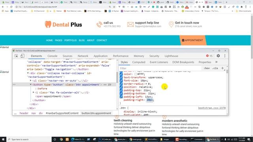Uncheck the color property checkbox
This screenshot has height=142, width=253.
pos(121,74)
